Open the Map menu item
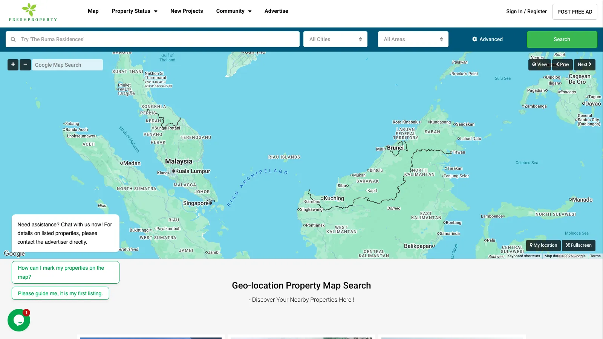This screenshot has height=339, width=603. 93,11
